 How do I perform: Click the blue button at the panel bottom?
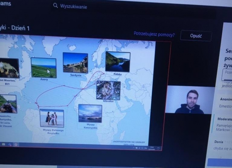click(x=219, y=162)
